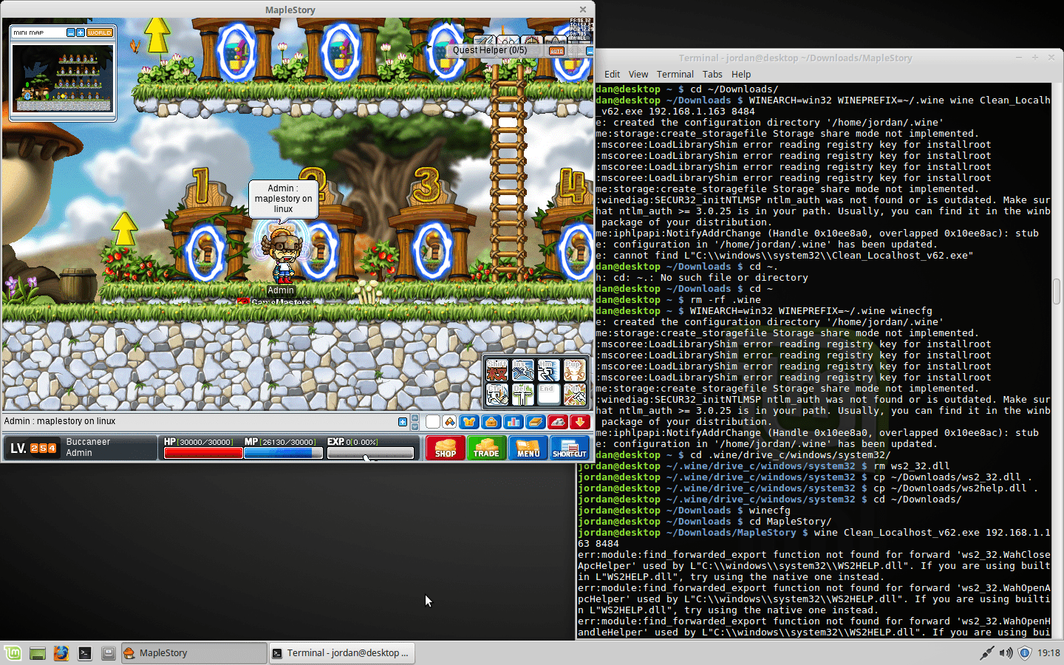Click the Pup quick slot skill icon
Viewport: 1064px width, 665px height.
pyautogui.click(x=575, y=370)
